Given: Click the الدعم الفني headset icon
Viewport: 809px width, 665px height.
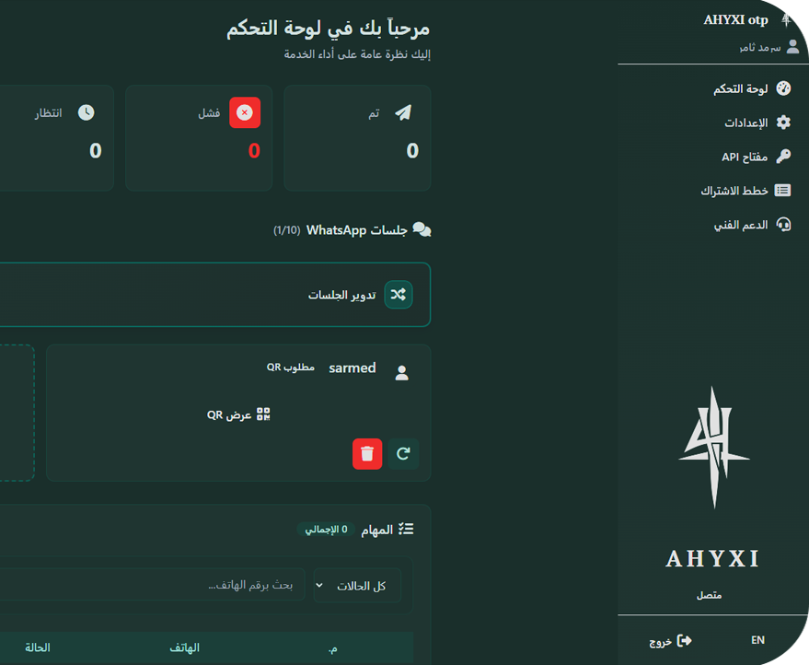Looking at the screenshot, I should (x=783, y=225).
